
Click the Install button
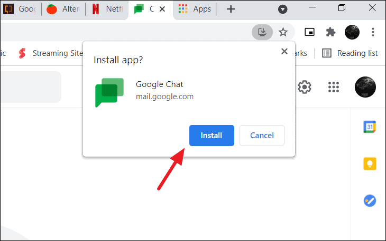[x=212, y=136]
